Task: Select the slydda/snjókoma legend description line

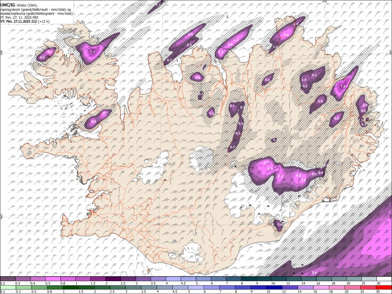Action: coord(36,13)
